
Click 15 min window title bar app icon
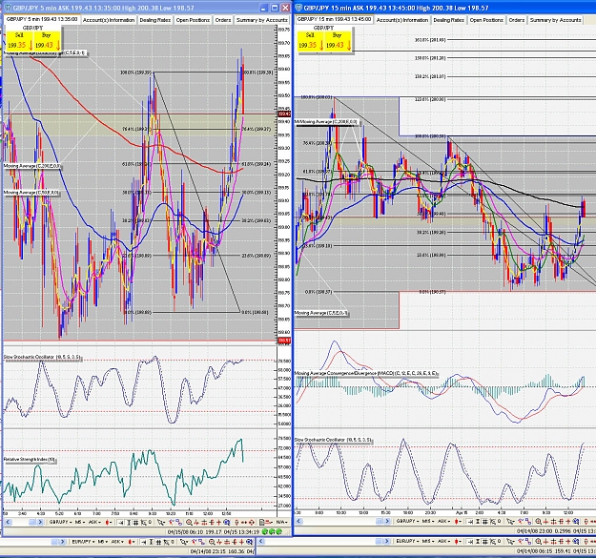tap(298, 8)
